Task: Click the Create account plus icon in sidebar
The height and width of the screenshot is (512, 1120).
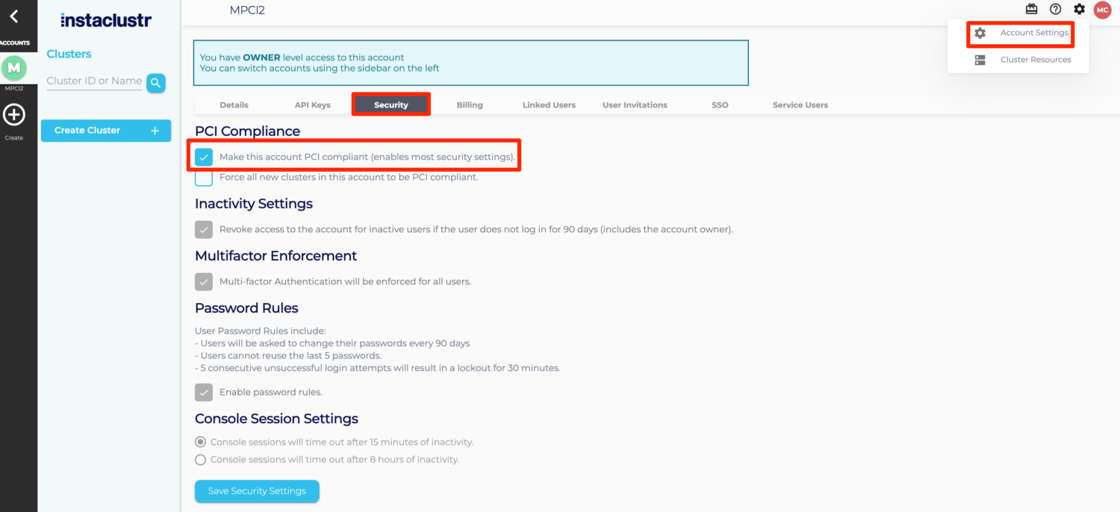Action: pos(14,113)
